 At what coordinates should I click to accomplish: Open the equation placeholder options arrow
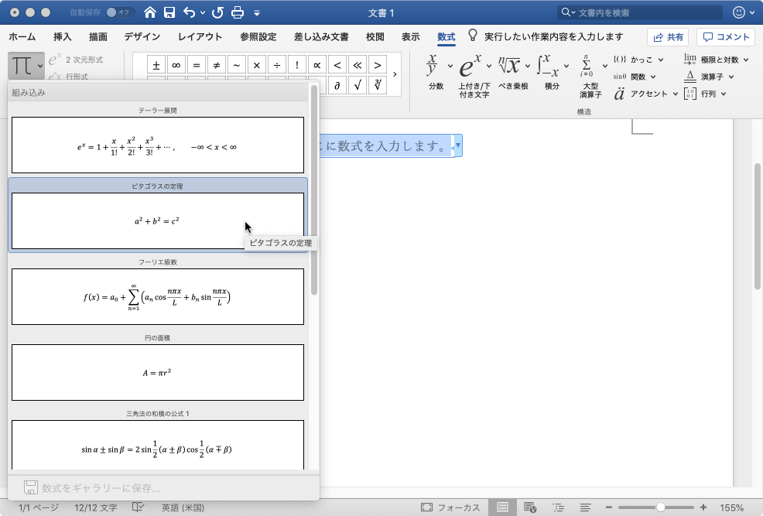click(457, 145)
